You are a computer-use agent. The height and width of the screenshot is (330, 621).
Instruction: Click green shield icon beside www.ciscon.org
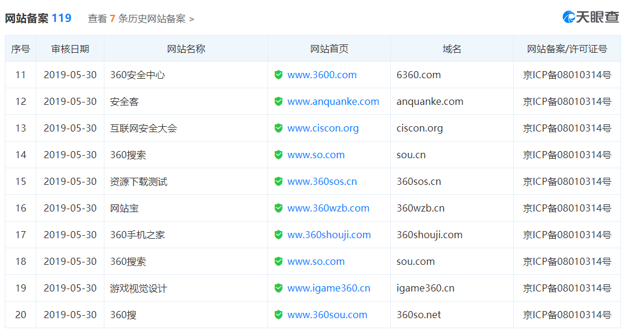click(x=278, y=128)
